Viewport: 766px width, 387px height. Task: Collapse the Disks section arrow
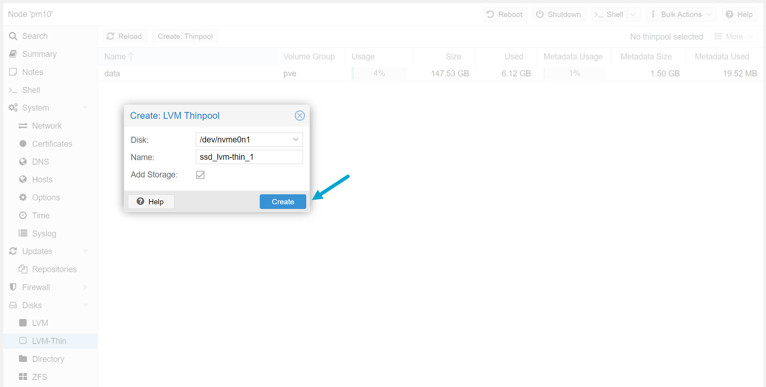(x=85, y=305)
